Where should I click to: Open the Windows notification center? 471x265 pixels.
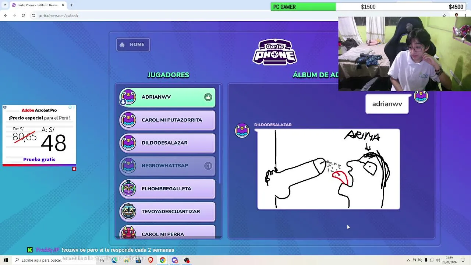[463, 260]
